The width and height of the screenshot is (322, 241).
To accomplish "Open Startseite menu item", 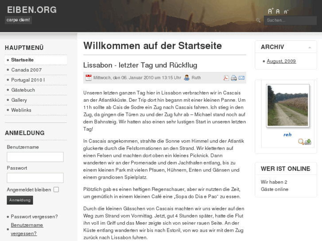I will 36,60.
